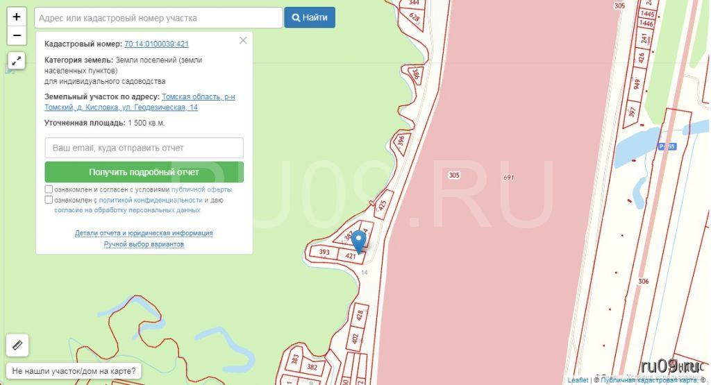
Task: Click Получить подробный отчет button
Action: coord(144,172)
